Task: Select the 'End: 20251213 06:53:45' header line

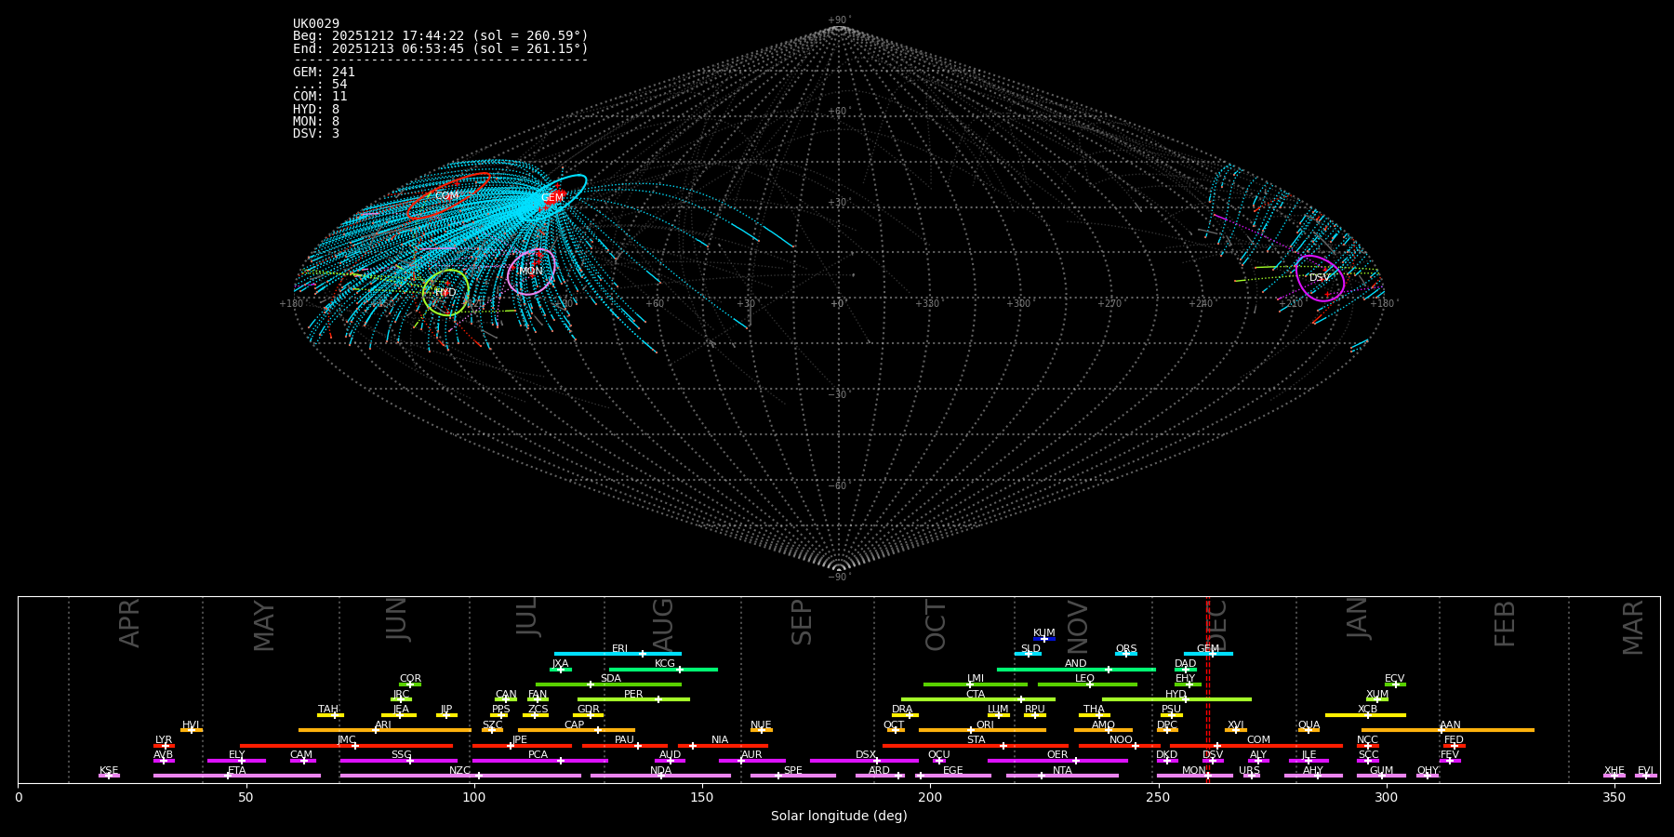Action: pos(441,48)
